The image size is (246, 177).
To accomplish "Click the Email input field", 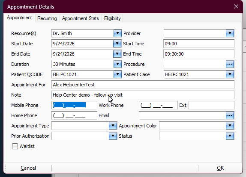I will pos(183,115).
